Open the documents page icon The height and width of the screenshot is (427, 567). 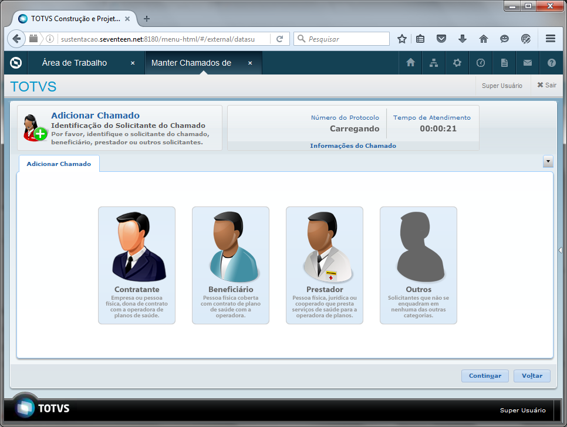point(504,63)
